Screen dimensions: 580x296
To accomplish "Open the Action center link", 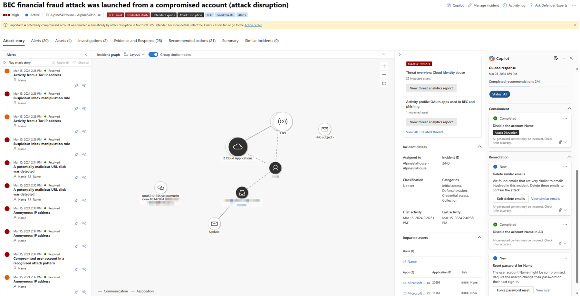I will [x=253, y=25].
